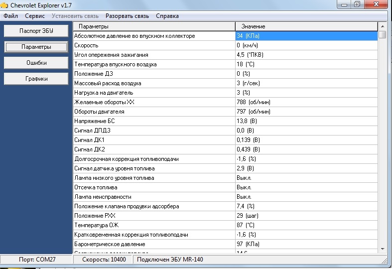This screenshot has height=269, width=392.
Task: Select the Параметры button in sidebar
Action: coord(36,47)
